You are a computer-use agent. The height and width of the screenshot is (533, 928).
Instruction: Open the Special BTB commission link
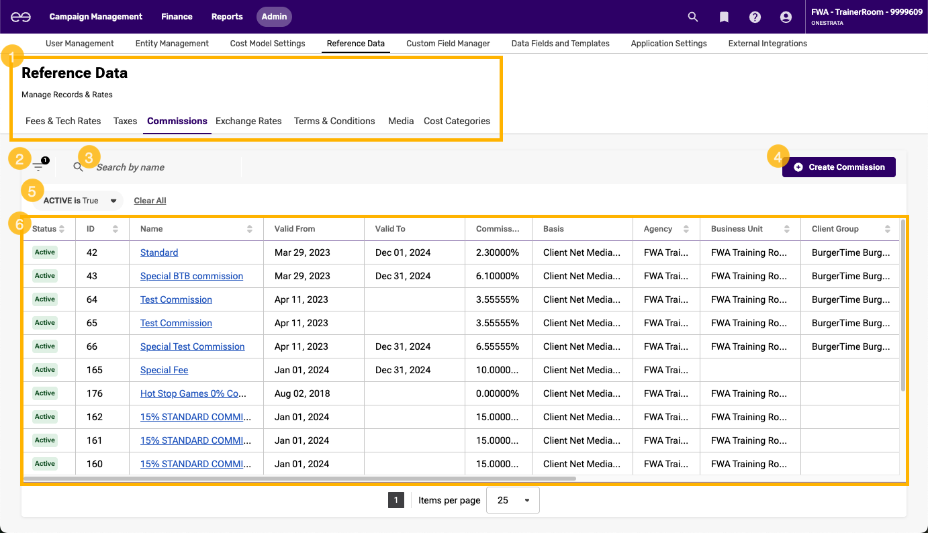(x=191, y=276)
